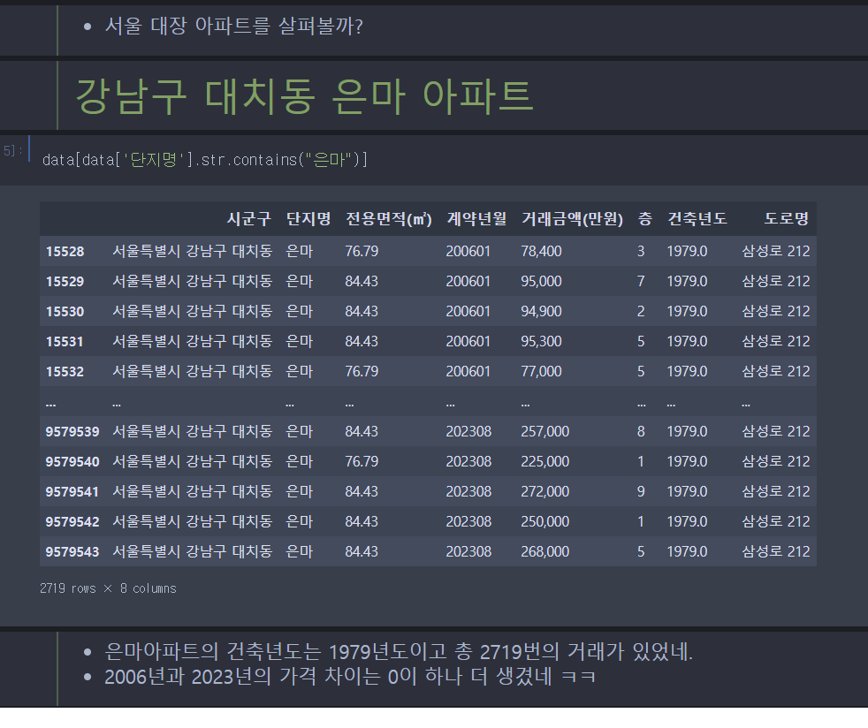Select row index 15531
Screen dimensions: 868x728
pos(65,341)
